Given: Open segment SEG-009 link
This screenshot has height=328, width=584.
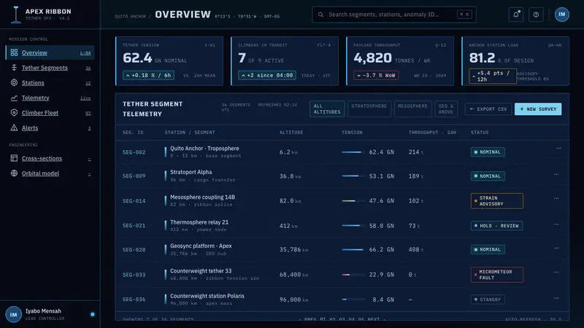Looking at the screenshot, I should pos(134,176).
